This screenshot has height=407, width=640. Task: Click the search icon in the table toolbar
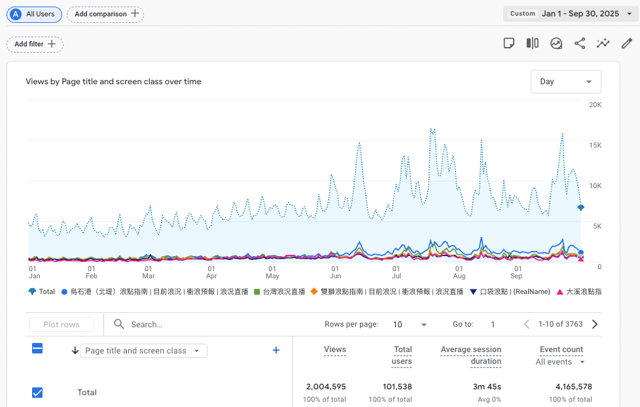[118, 324]
